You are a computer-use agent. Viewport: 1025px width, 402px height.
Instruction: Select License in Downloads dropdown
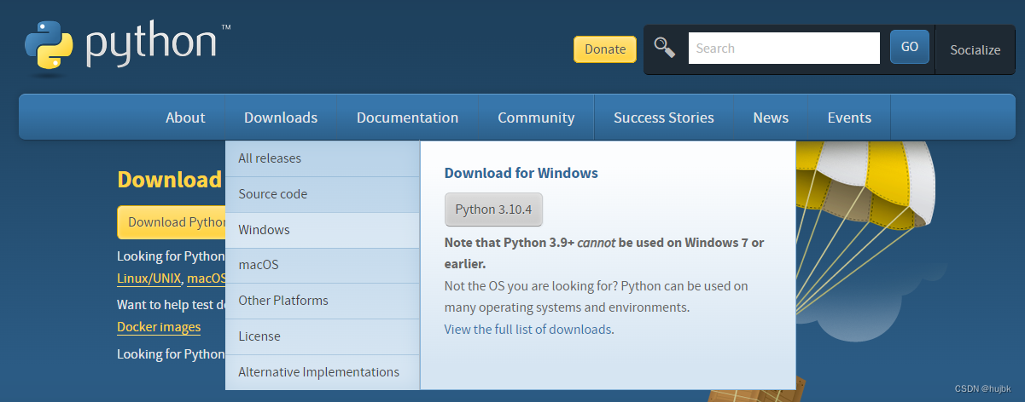(x=323, y=336)
